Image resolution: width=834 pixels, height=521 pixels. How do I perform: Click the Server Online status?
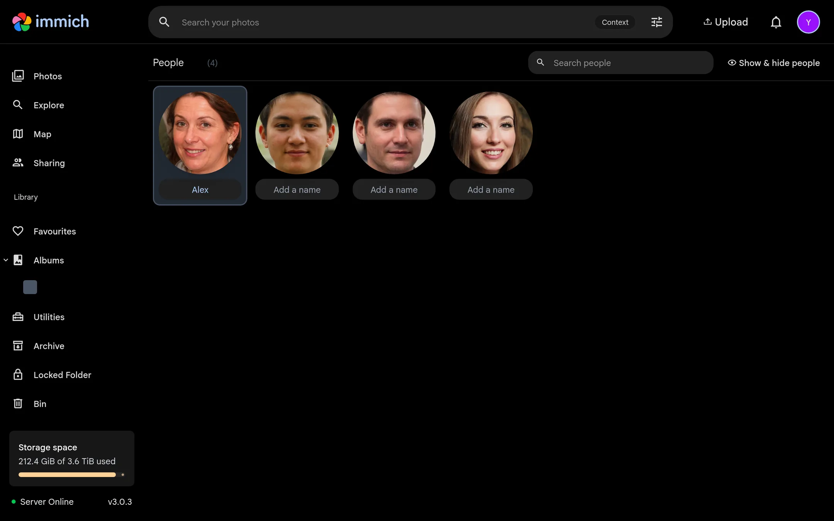(x=42, y=502)
